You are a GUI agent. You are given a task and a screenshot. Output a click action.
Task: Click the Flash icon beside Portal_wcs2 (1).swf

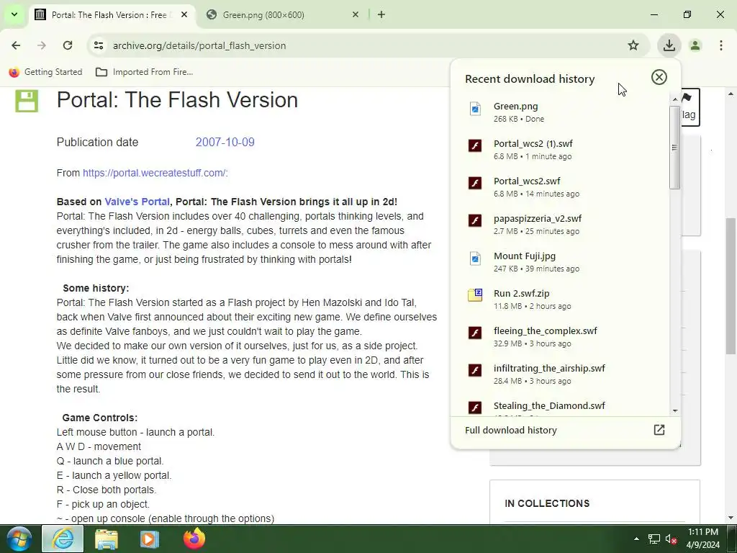click(x=475, y=145)
